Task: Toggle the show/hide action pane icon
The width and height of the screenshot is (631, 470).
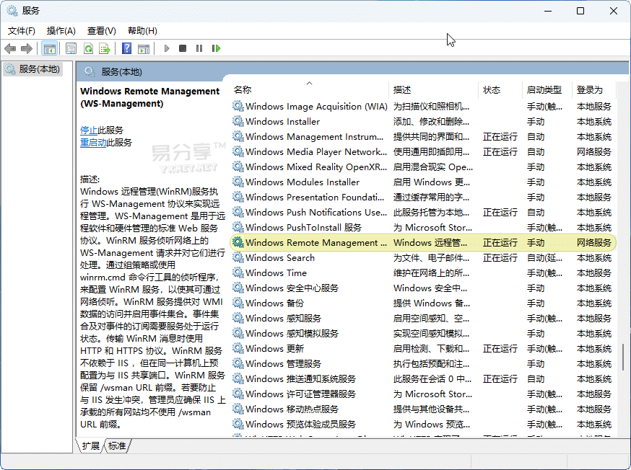Action: click(x=144, y=48)
